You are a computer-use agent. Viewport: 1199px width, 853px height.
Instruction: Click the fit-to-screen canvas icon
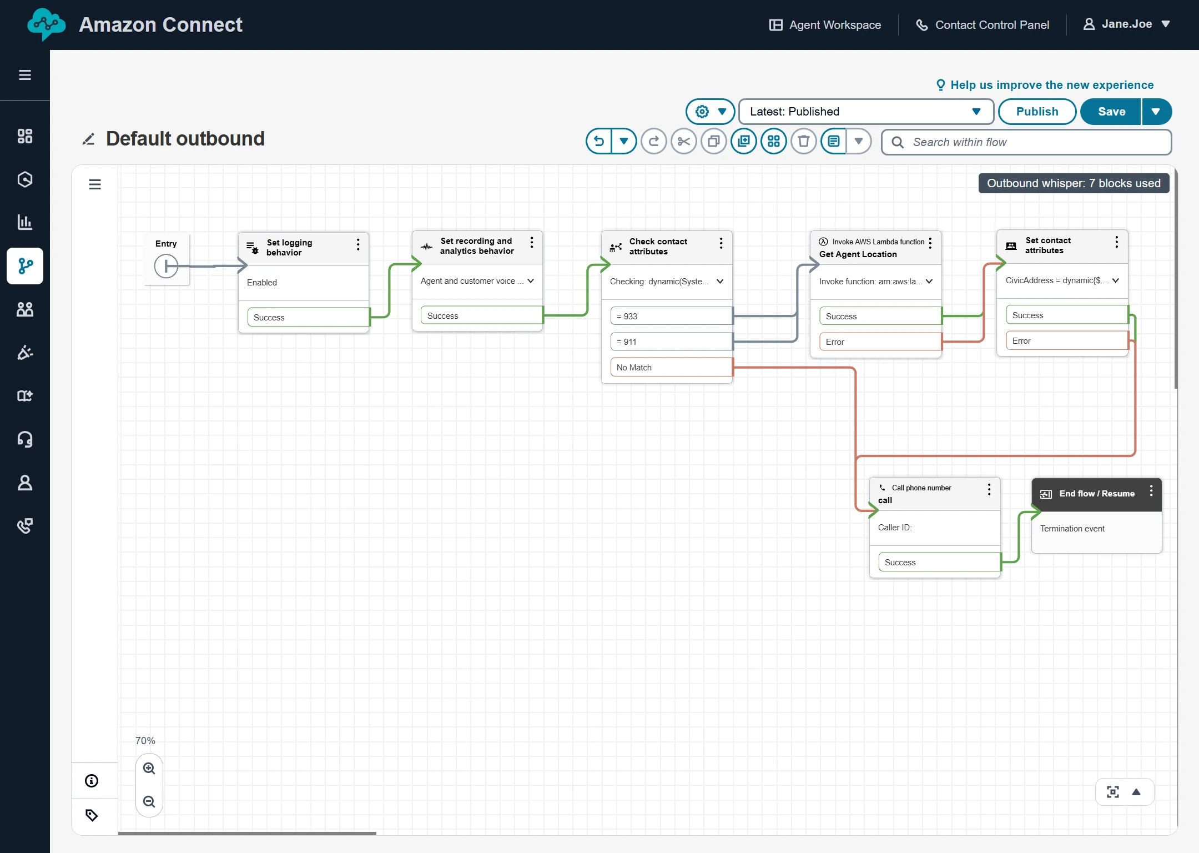point(1112,792)
